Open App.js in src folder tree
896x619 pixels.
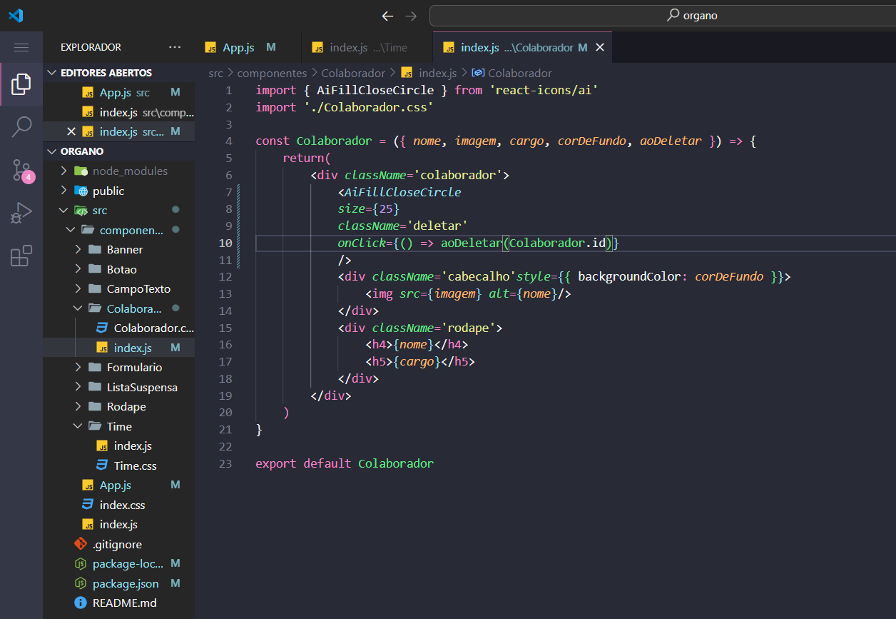click(x=118, y=485)
